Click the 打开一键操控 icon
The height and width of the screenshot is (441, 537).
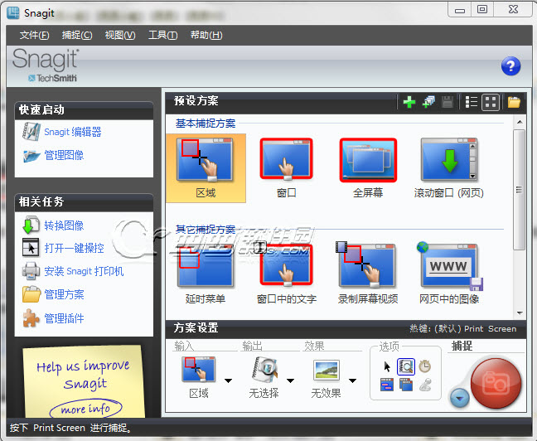click(31, 247)
